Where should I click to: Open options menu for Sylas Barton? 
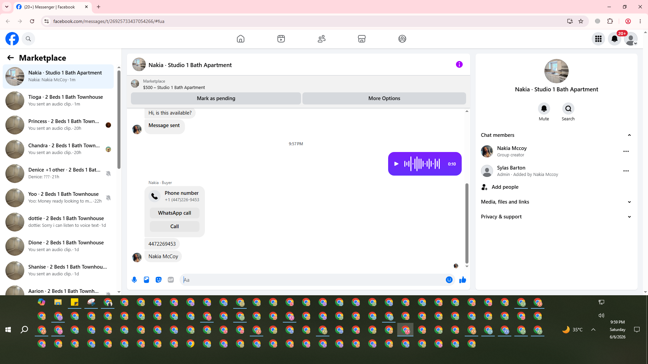626,171
